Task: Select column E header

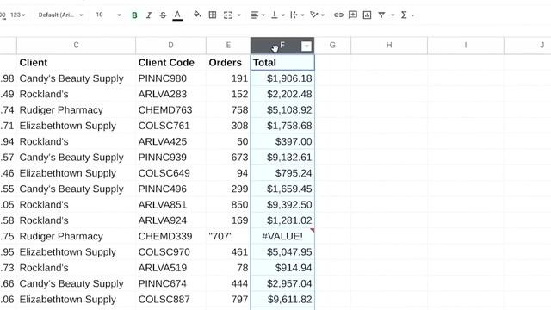Action: click(228, 46)
